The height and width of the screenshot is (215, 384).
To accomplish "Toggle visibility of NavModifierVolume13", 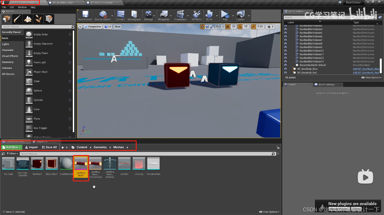I will coord(285,61).
